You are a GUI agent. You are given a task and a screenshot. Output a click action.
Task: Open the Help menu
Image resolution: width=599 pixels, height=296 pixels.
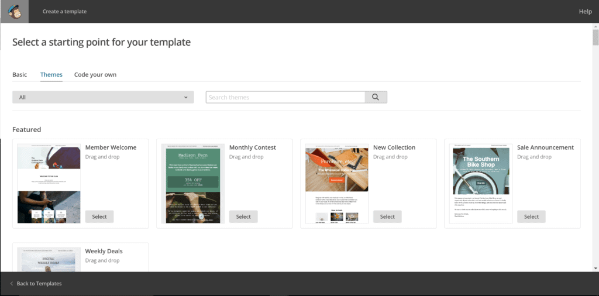point(585,12)
